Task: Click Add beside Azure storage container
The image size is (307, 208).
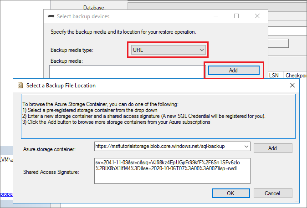Action: tap(272, 148)
